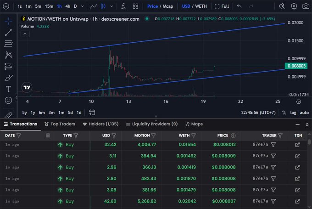Open transaction link for 32.42 USD buy

click(297, 145)
